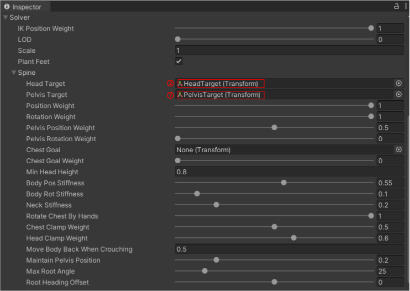Screen dimensions: 410x291
Task: Open the Inspector kebab options menu
Action: [x=405, y=6]
